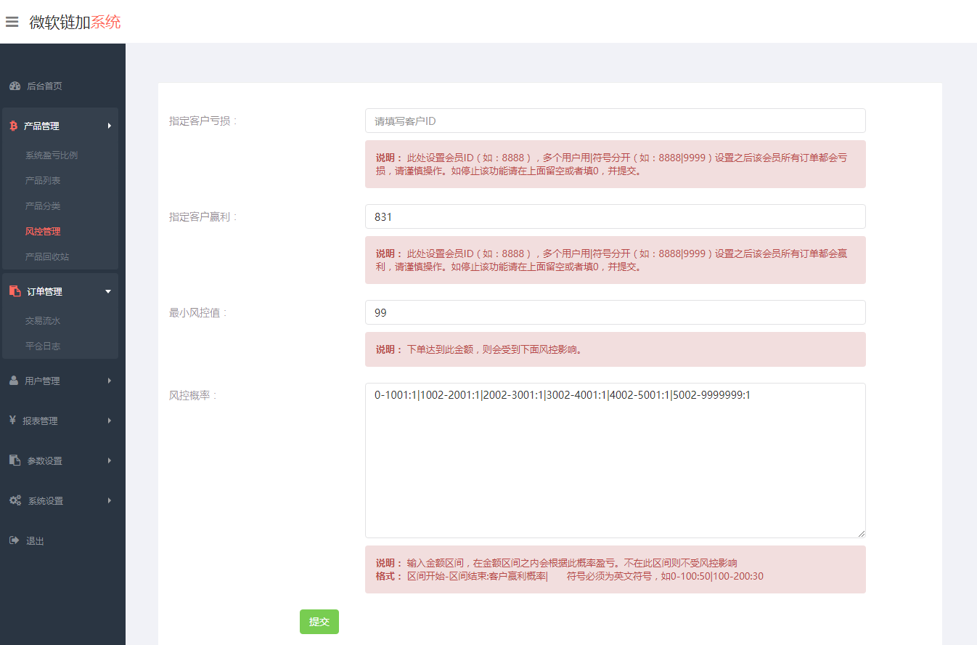This screenshot has height=645, width=977.
Task: Click the yen icon beside 报表管理
Action: (x=13, y=421)
